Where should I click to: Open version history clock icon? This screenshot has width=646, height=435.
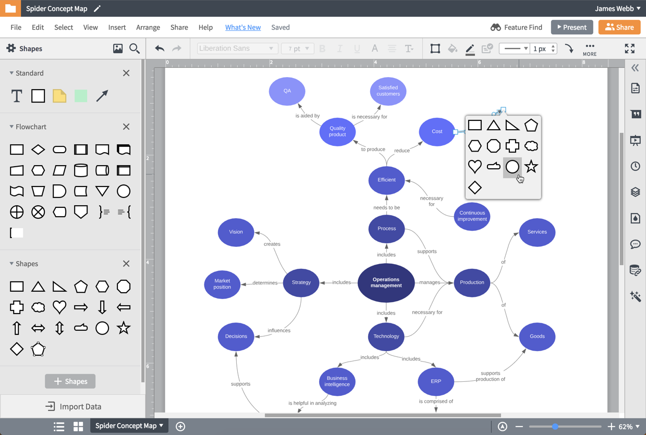point(635,166)
